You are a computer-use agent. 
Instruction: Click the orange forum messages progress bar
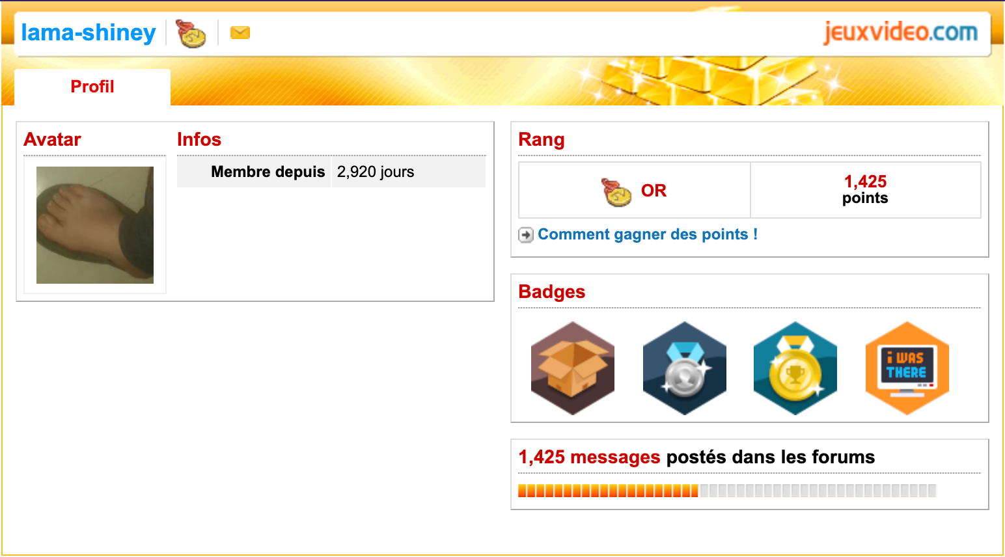pos(727,491)
